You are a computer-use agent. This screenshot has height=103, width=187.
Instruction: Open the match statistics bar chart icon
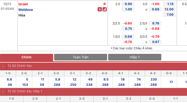pos(105,10)
